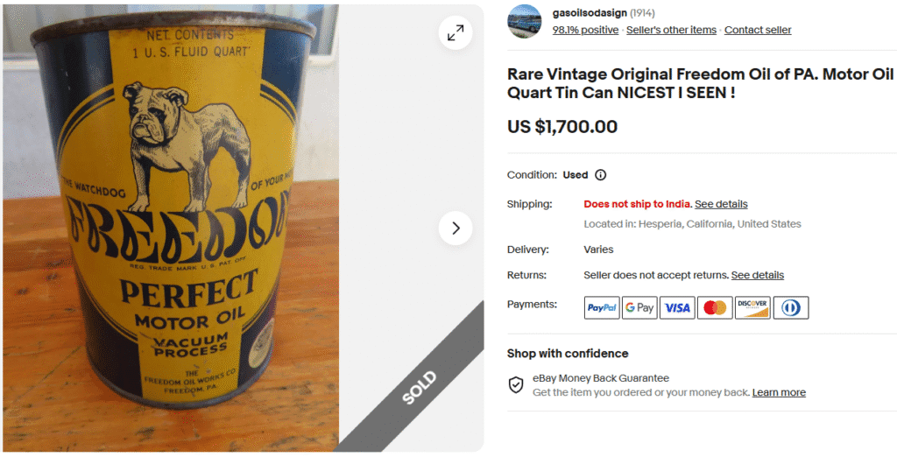
Task: Open gasoilsodasign seller profile name
Action: tap(590, 13)
